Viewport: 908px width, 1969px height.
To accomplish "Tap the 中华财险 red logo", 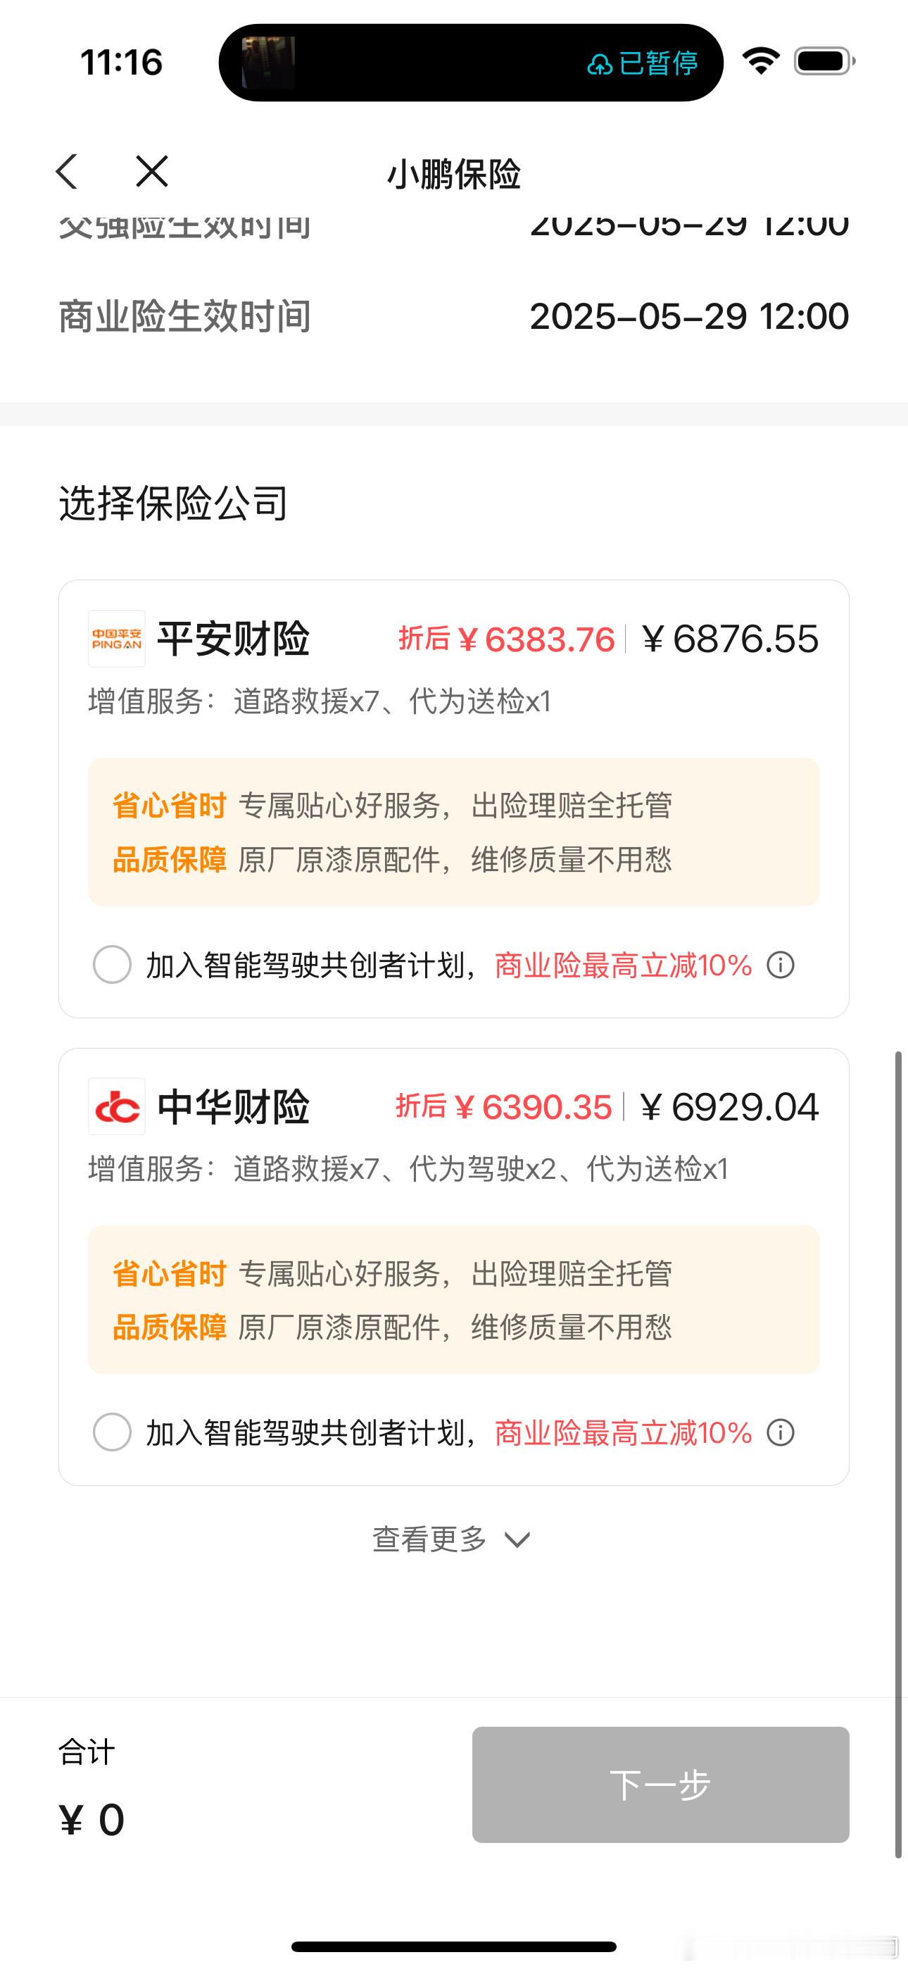I will [117, 1106].
